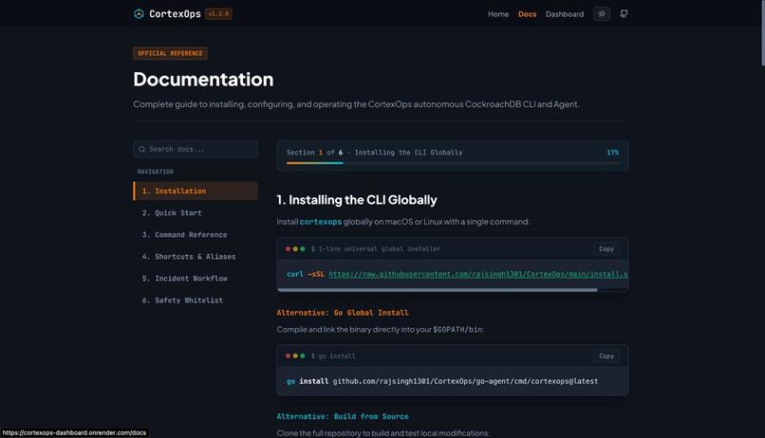Click the Alternative: Go Global Install heading
The width and height of the screenshot is (765, 438).
[x=343, y=313]
